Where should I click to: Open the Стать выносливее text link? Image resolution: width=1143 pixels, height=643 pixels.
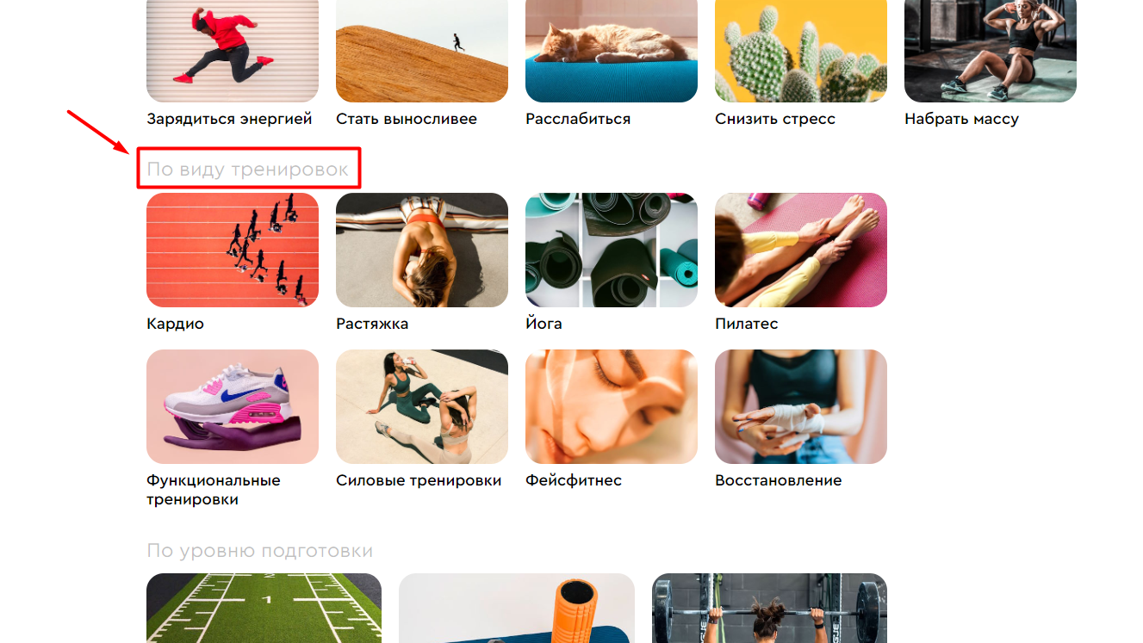(407, 119)
